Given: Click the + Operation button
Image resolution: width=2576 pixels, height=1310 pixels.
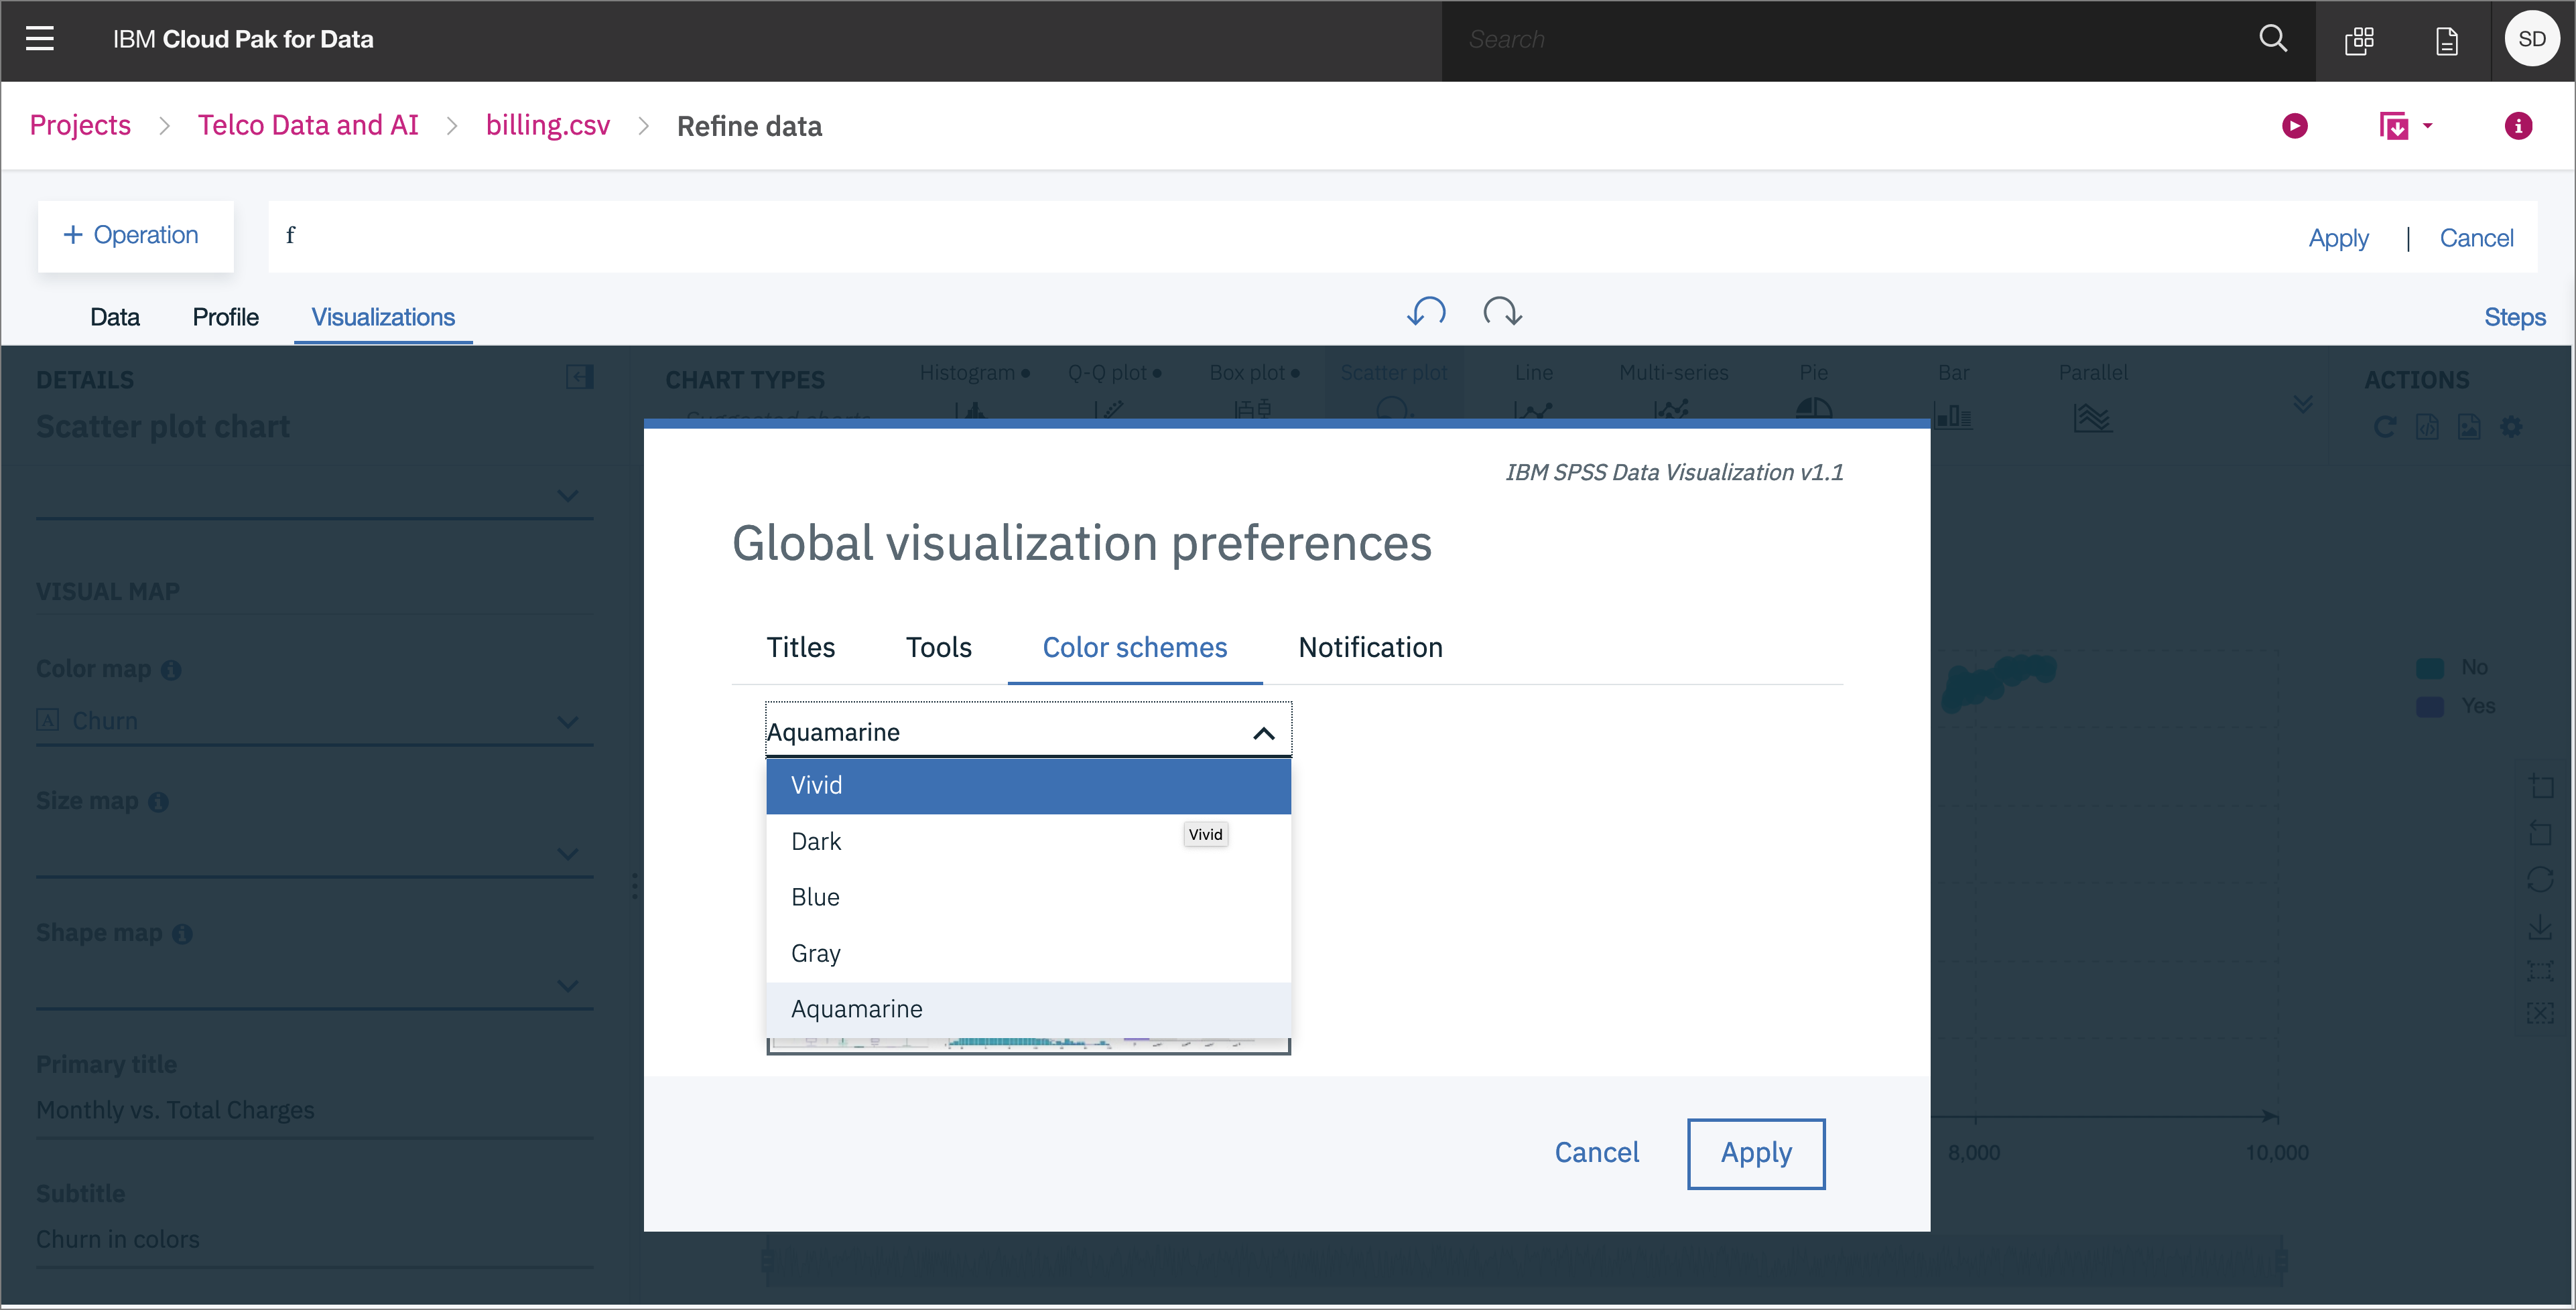Looking at the screenshot, I should [135, 236].
